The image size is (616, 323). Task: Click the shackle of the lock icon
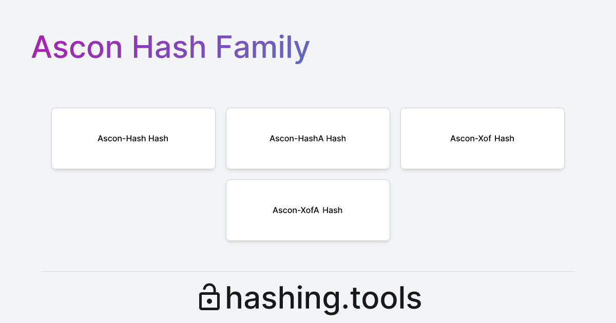(x=209, y=289)
